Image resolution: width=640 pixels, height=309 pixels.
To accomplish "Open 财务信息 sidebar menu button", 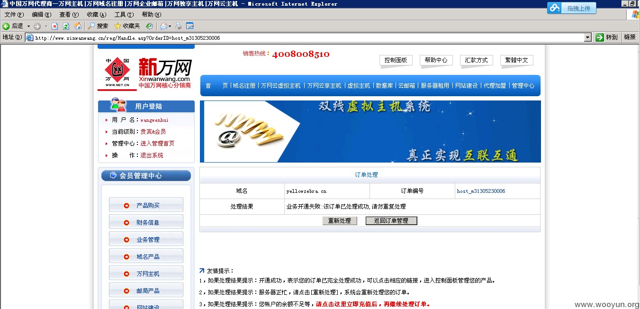I will [x=146, y=222].
